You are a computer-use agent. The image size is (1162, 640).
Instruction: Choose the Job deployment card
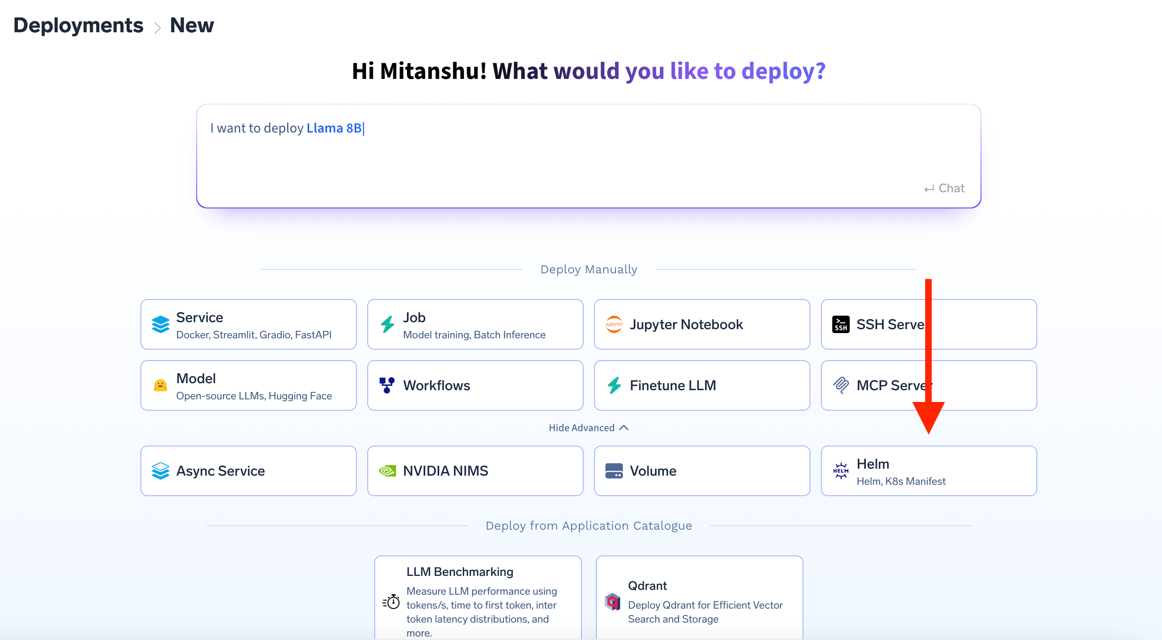click(x=475, y=324)
